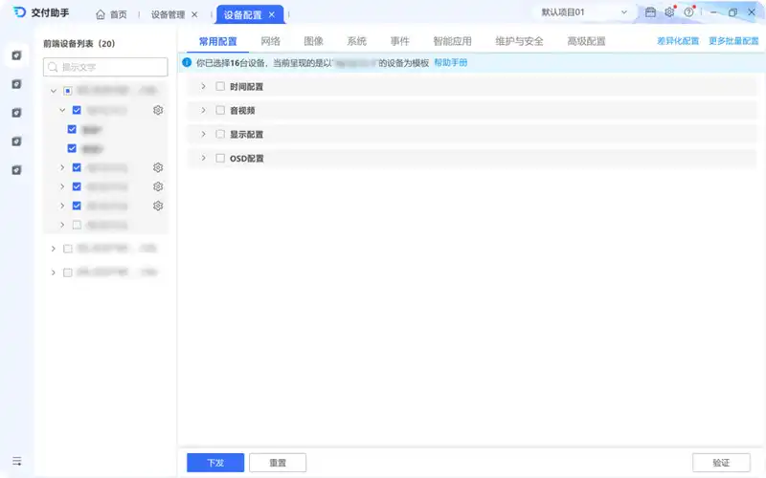Check the OSD配置 checkbox
This screenshot has height=478, width=766.
[220, 158]
